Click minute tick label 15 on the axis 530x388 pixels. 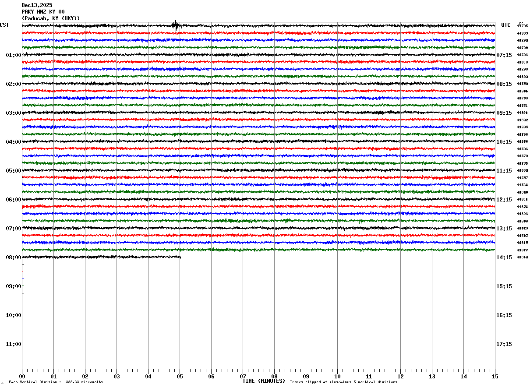click(x=495, y=377)
